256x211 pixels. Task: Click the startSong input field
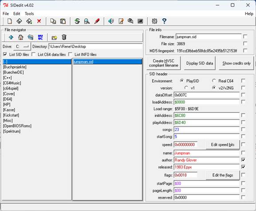[207, 136]
